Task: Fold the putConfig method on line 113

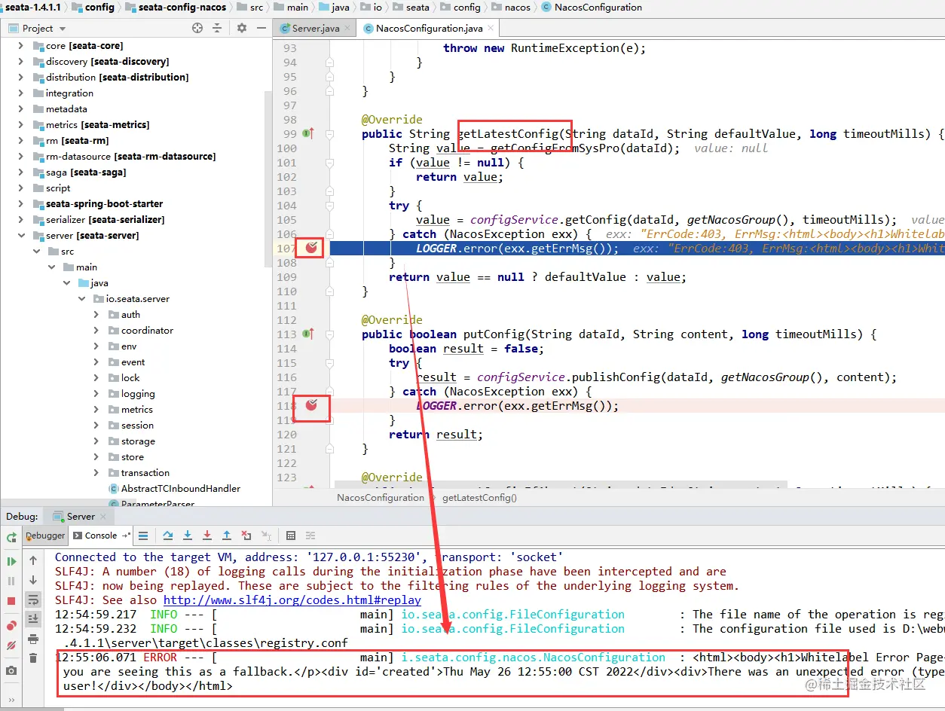Action: click(329, 334)
